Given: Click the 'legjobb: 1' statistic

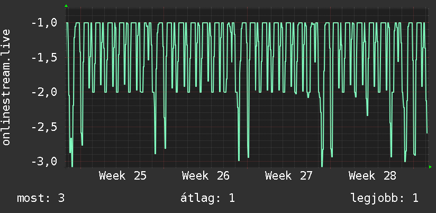Looking at the screenshot, I should 385,198.
